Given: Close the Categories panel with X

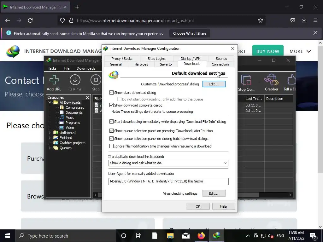Looking at the screenshot, I should pos(87,97).
